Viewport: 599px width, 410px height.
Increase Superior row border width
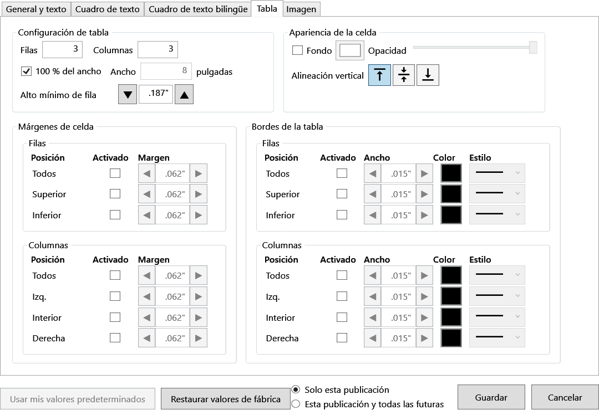tap(424, 194)
